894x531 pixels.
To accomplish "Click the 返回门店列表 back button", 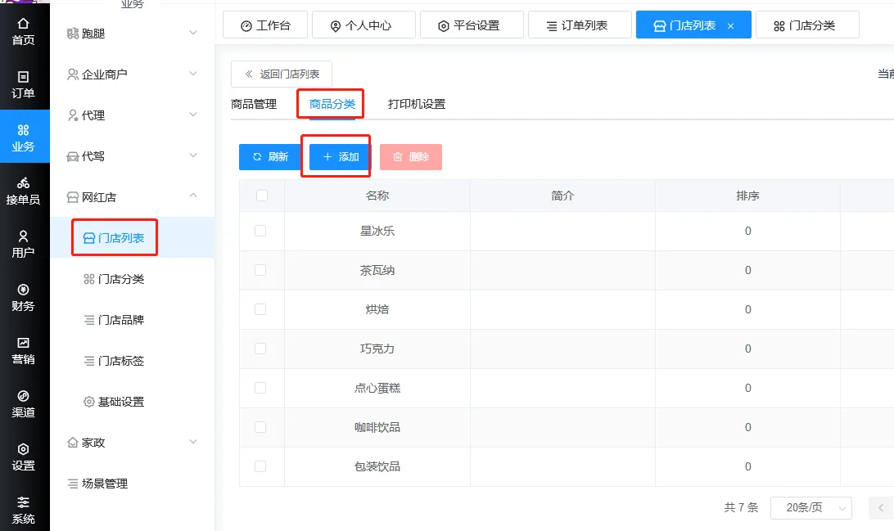I will (x=282, y=74).
